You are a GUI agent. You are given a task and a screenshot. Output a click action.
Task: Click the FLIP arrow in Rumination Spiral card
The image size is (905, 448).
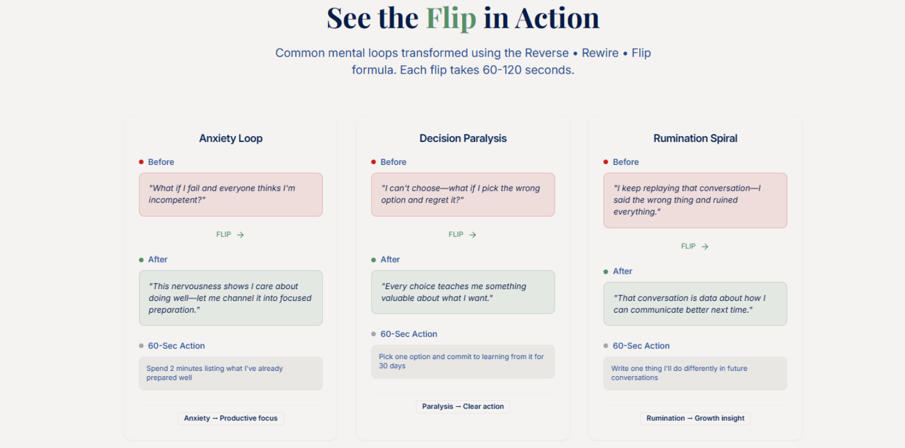pos(705,247)
